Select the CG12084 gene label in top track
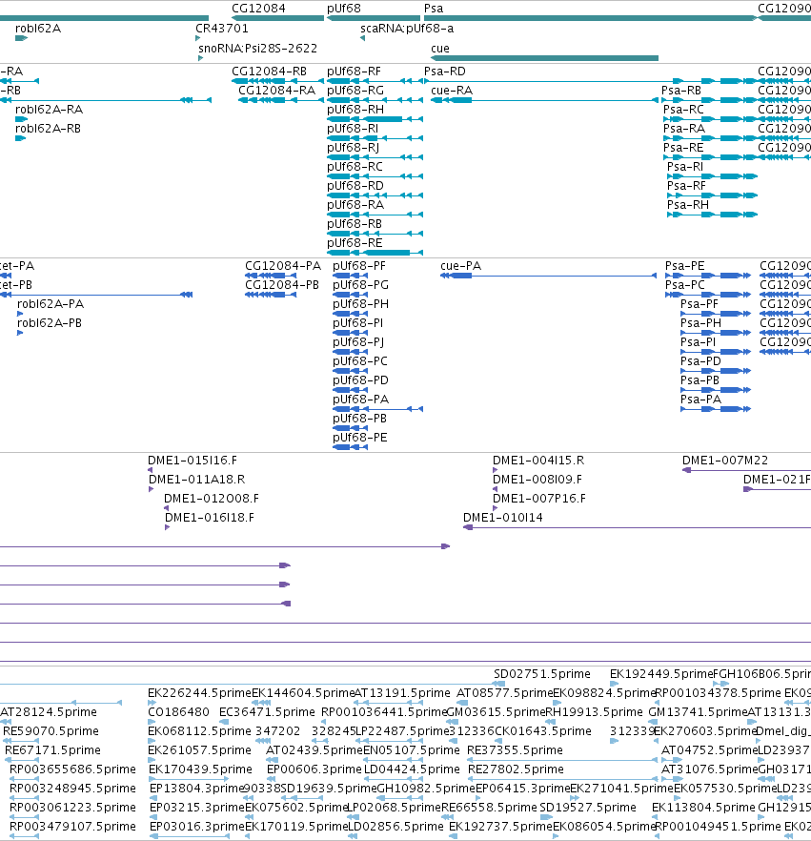Image resolution: width=811 pixels, height=841 pixels. [258, 9]
